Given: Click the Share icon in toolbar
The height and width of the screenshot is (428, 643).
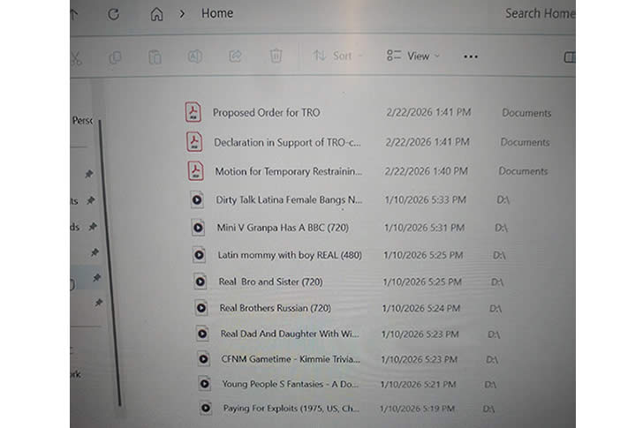Looking at the screenshot, I should click(x=235, y=56).
